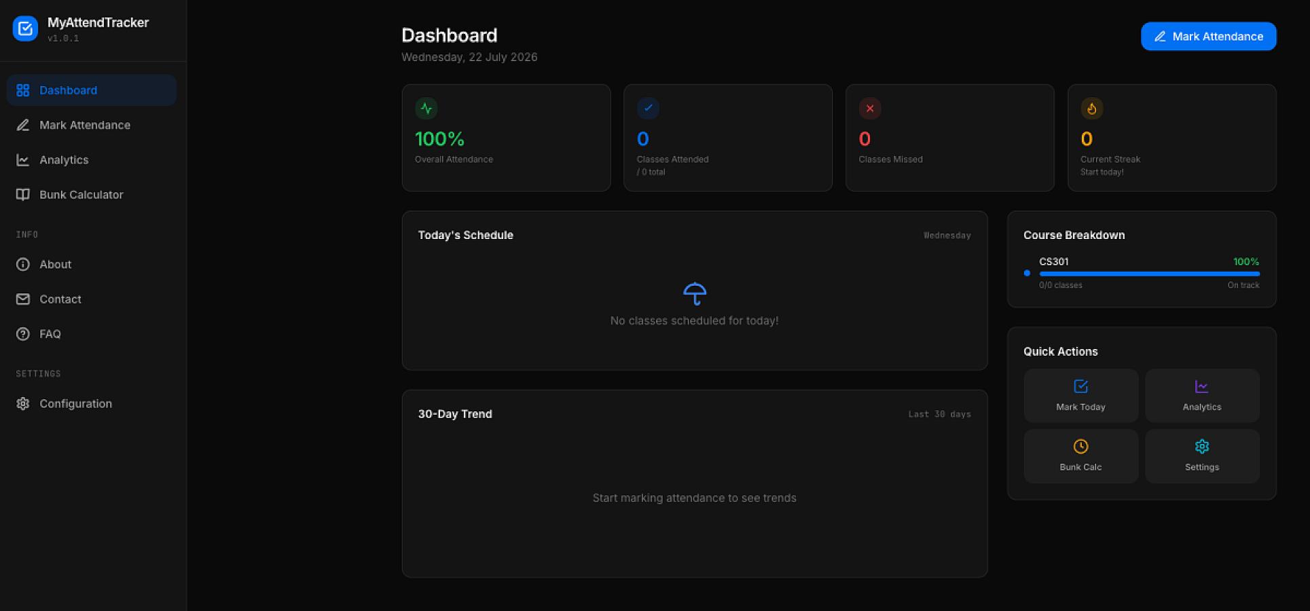Viewport: 1310px width, 611px height.
Task: Click 'Start marking attendance to see trends'
Action: pyautogui.click(x=695, y=498)
